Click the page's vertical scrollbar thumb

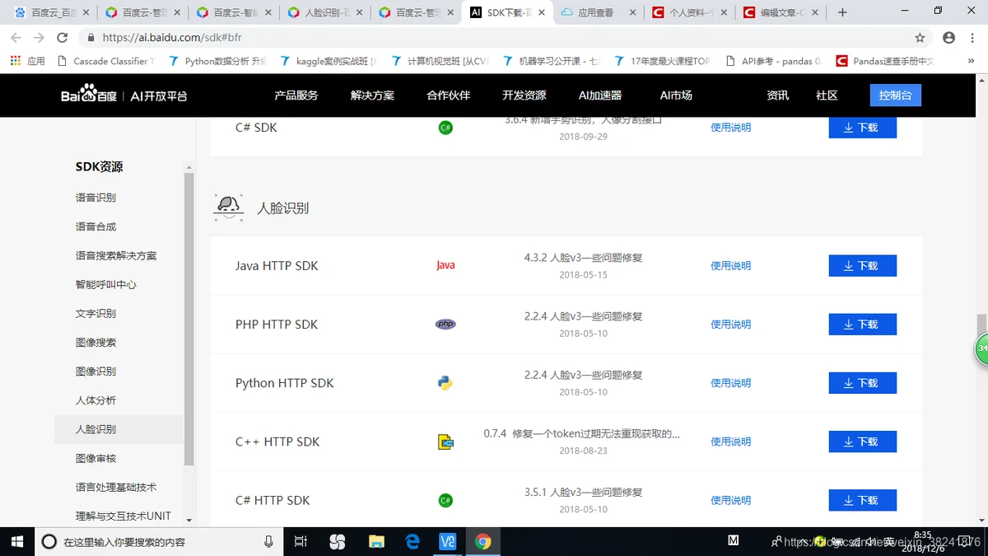tap(981, 325)
